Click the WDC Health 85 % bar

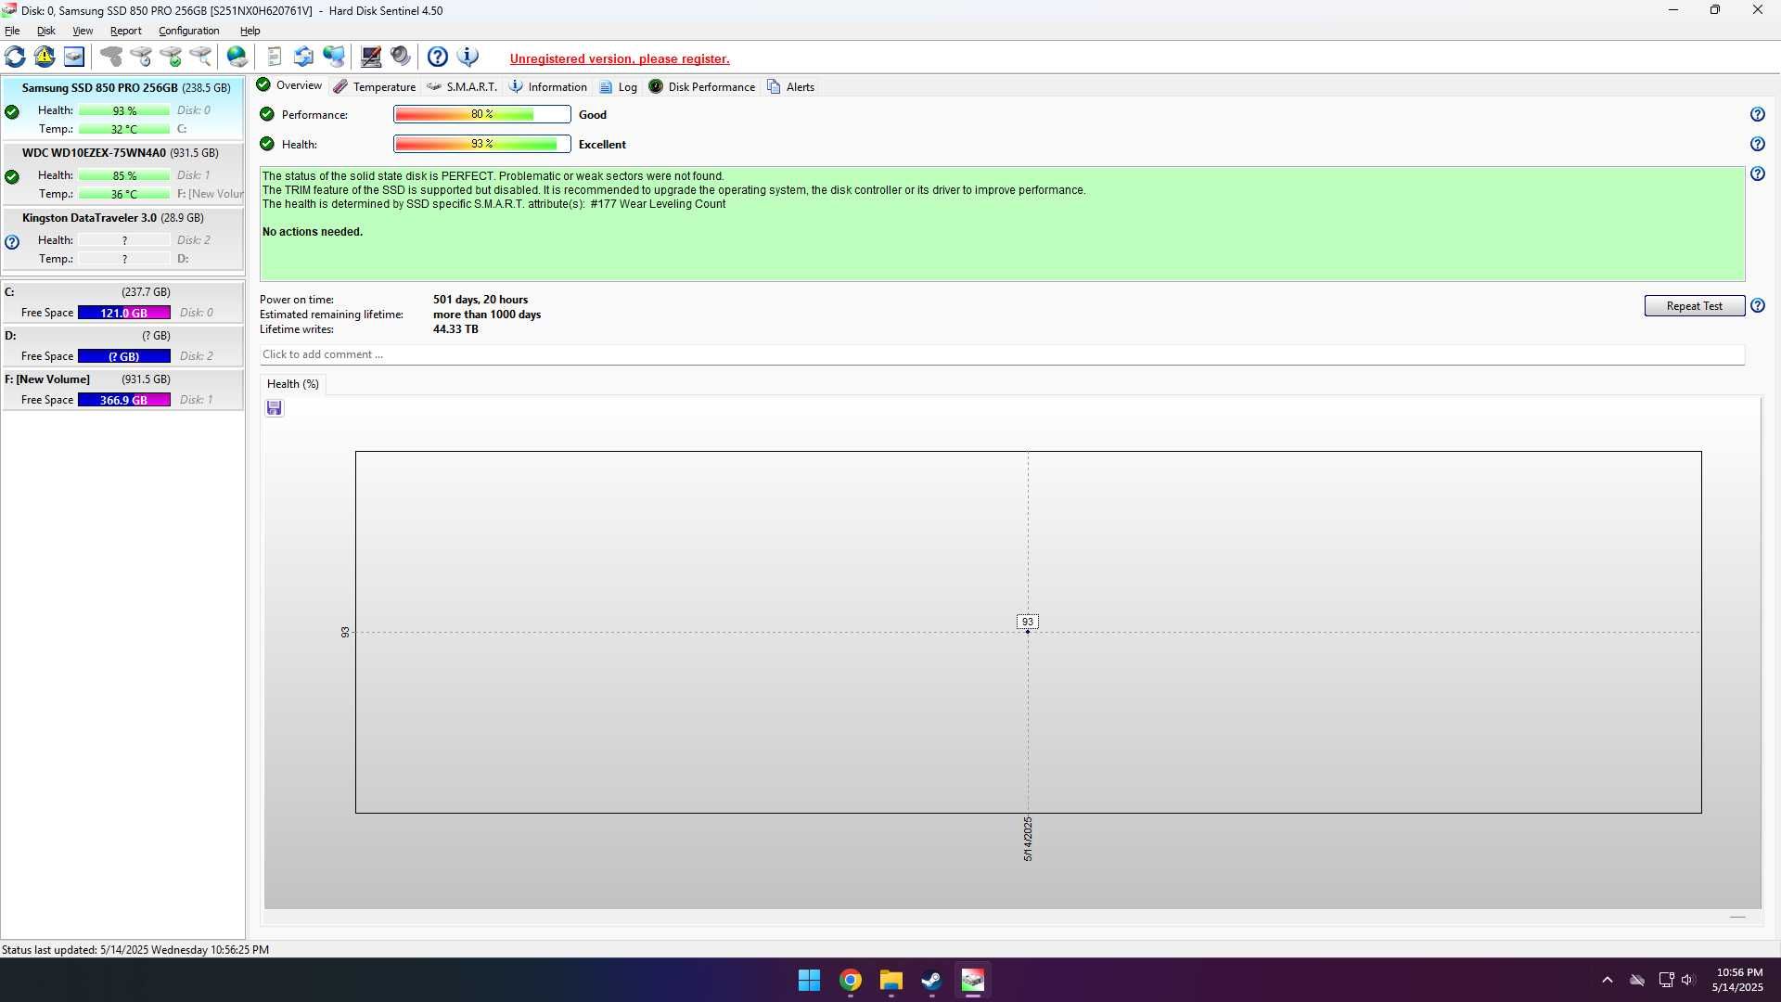point(124,175)
